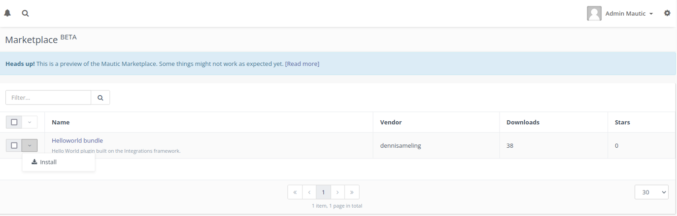
Task: Toggle the select-all checkbox in header
Action: [x=14, y=122]
